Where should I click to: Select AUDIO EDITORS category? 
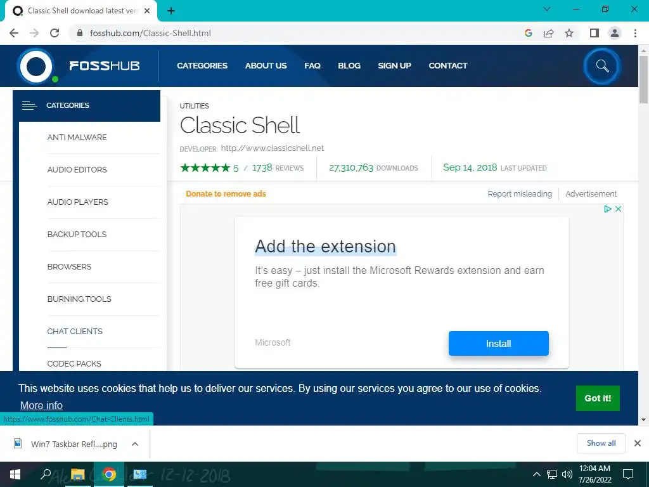click(x=77, y=170)
